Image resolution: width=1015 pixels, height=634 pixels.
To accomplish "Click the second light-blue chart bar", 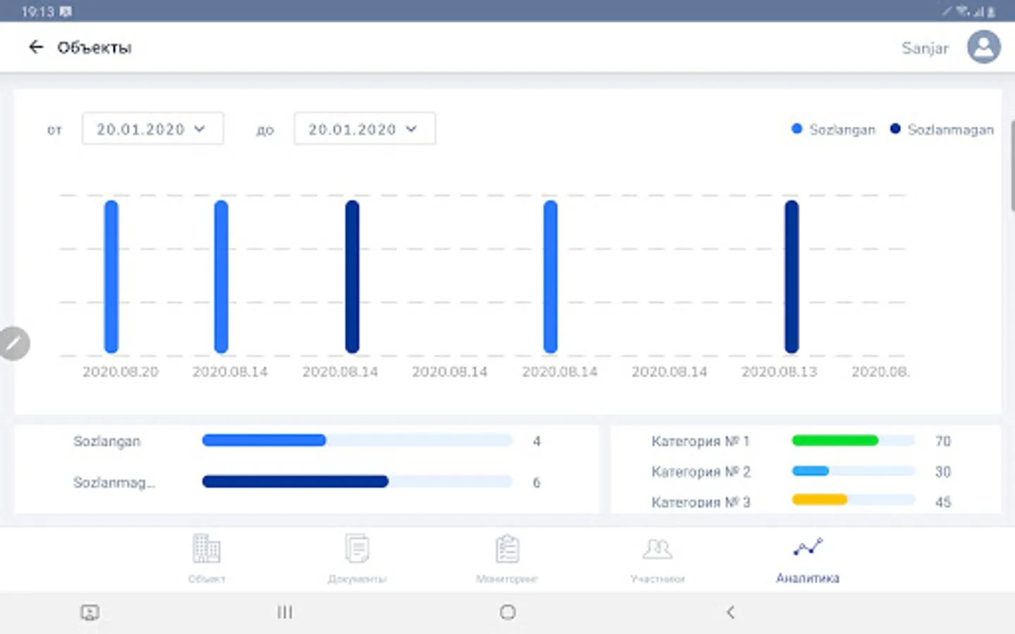I will click(221, 277).
